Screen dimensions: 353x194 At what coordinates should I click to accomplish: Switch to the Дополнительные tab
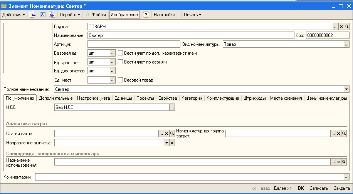(55, 98)
